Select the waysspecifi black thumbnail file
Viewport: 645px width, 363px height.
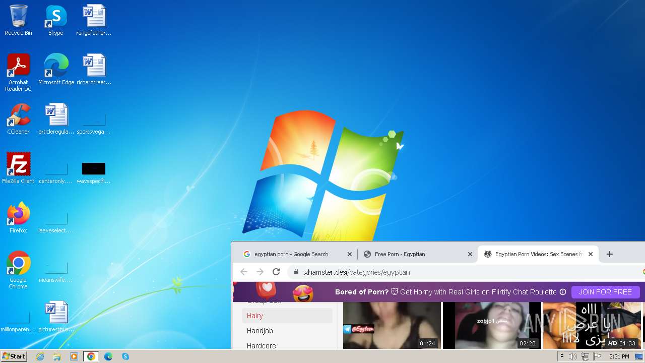pyautogui.click(x=94, y=172)
